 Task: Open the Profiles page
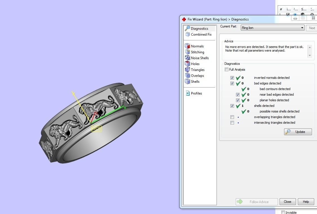[194, 93]
